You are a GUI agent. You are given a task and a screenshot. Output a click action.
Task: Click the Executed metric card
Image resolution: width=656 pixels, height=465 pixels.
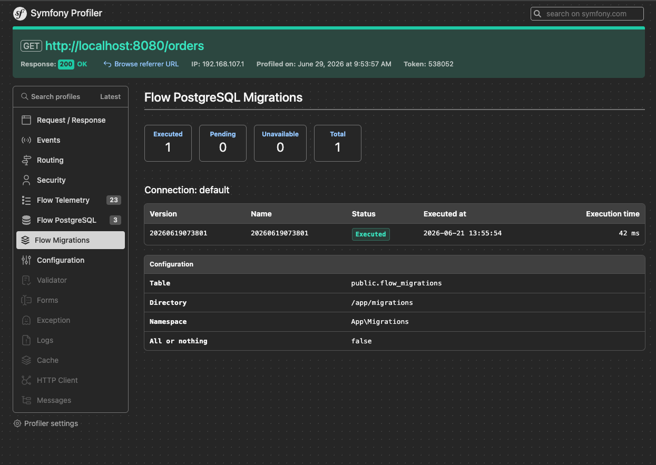tap(168, 143)
